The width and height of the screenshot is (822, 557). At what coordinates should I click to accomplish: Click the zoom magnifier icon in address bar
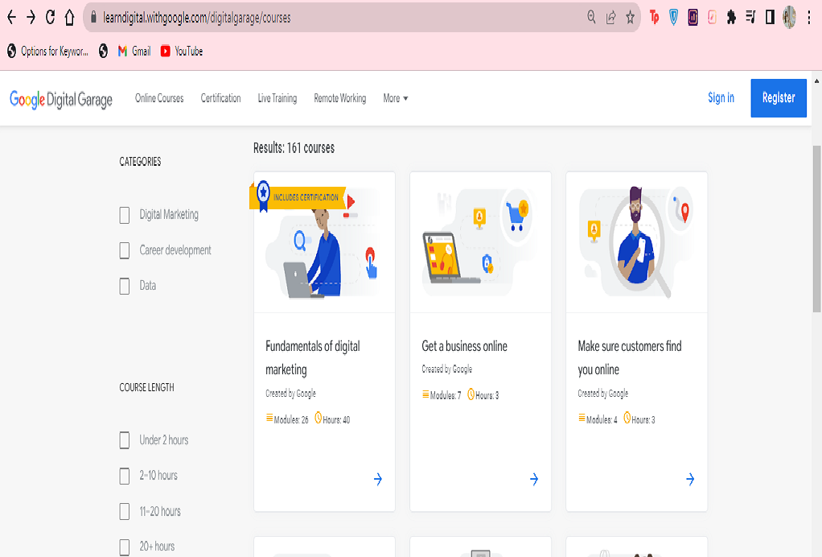click(591, 18)
